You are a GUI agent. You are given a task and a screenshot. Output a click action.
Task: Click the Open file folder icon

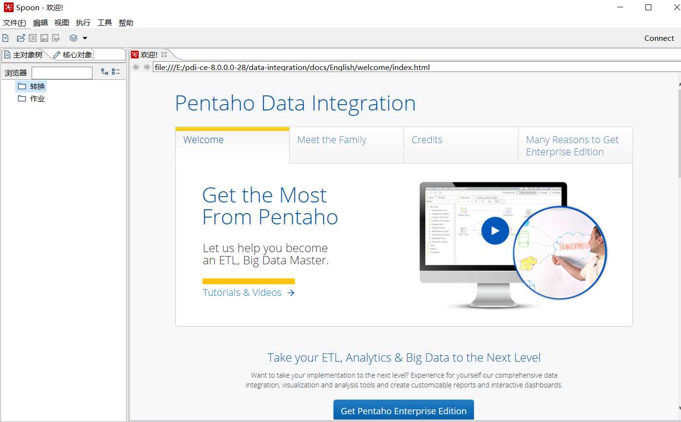click(20, 38)
